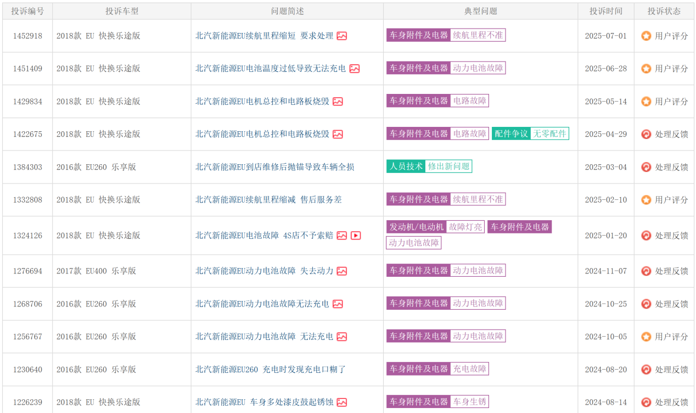This screenshot has height=413, width=696.
Task: Open complaint 北汽新能源EU到店维修后抛锚导致车辆全损
Action: click(x=275, y=167)
